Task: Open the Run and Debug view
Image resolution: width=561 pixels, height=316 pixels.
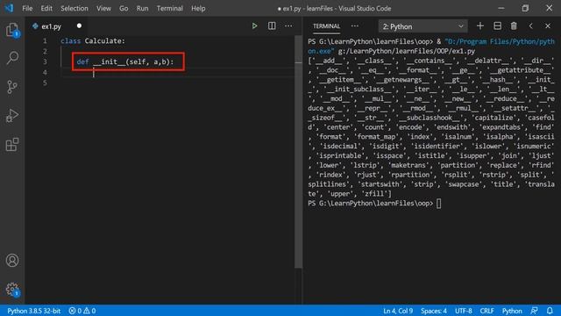Action: point(12,116)
